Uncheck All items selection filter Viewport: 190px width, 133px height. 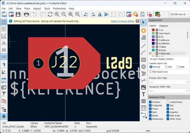click(150, 102)
